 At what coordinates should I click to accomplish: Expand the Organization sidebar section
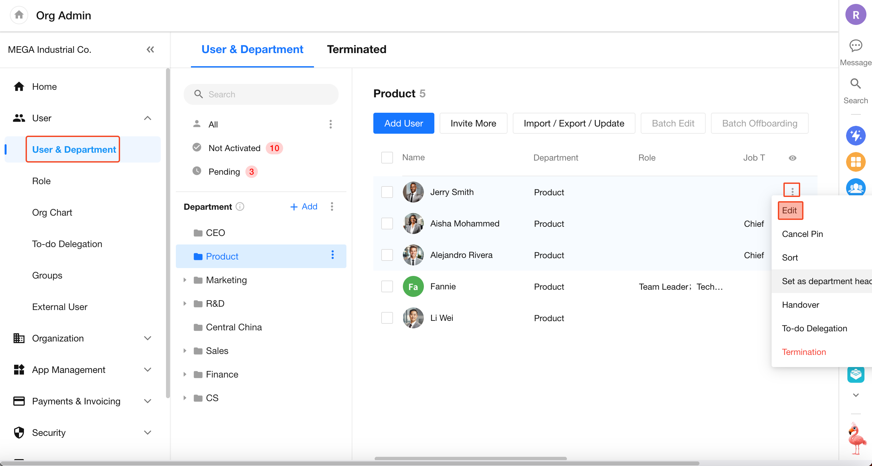pyautogui.click(x=147, y=338)
